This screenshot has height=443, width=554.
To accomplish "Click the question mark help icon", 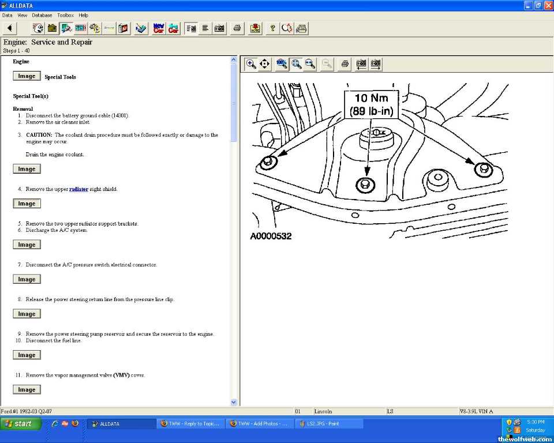I will pos(272,28).
